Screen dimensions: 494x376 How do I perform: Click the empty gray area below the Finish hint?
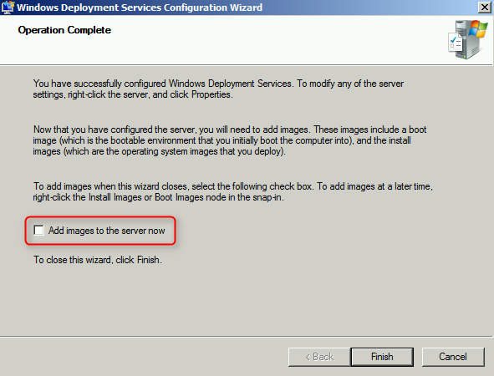pos(246,299)
